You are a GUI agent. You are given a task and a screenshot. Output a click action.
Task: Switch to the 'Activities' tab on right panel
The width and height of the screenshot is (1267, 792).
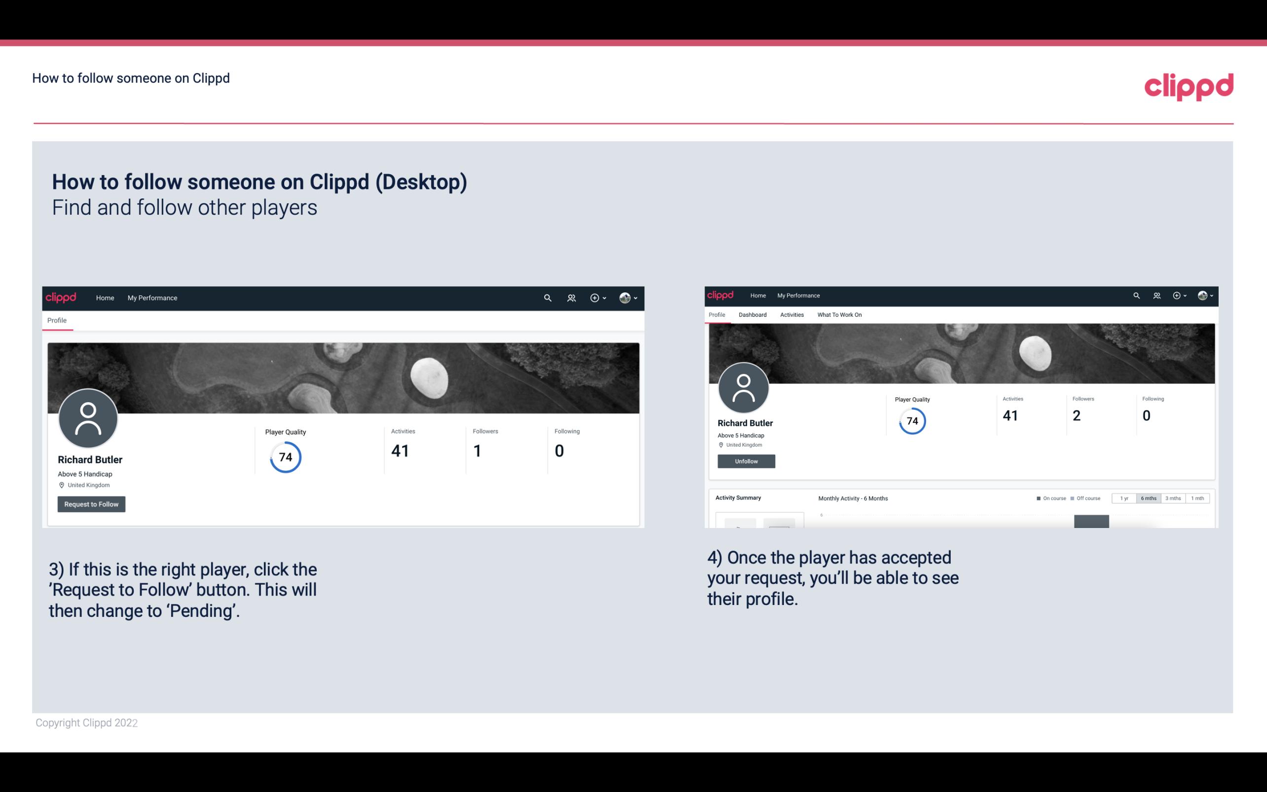pyautogui.click(x=791, y=315)
